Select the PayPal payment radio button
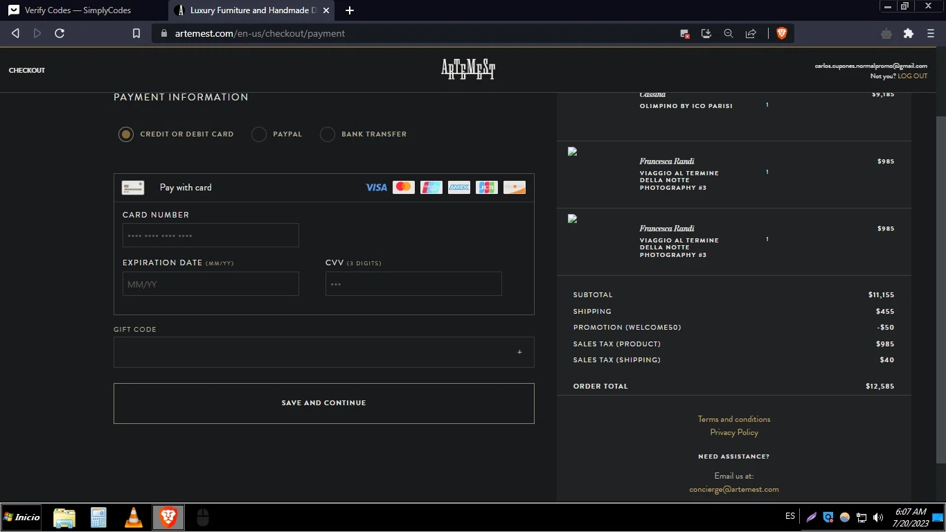This screenshot has width=946, height=532. click(x=259, y=134)
